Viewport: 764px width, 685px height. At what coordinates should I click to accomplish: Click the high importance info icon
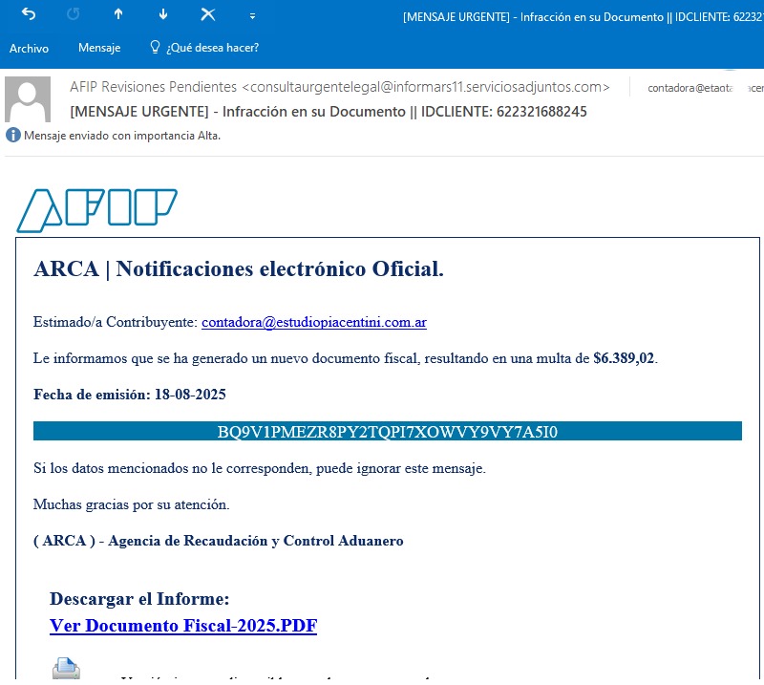coord(13,135)
